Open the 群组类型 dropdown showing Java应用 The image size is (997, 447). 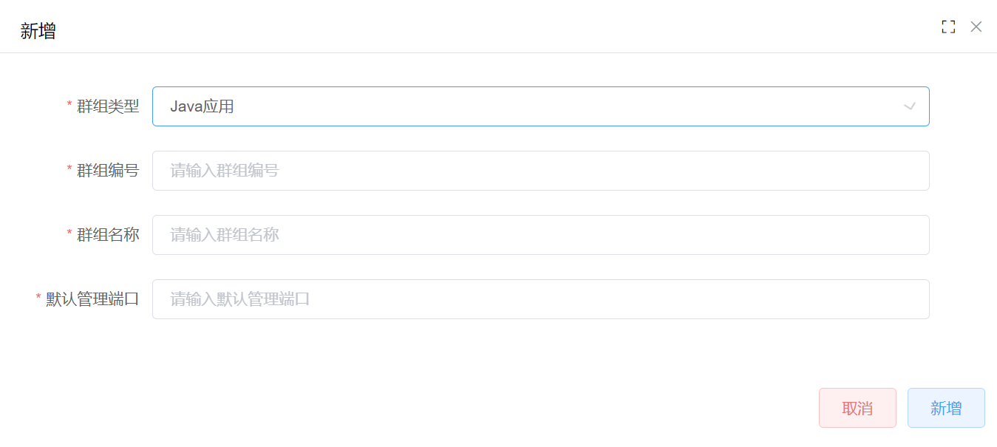click(x=540, y=106)
